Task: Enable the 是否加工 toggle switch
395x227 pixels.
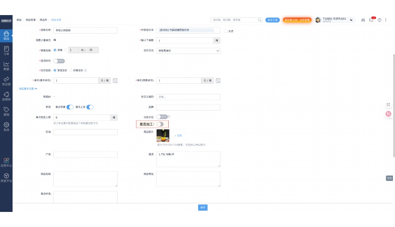Action: [160, 124]
